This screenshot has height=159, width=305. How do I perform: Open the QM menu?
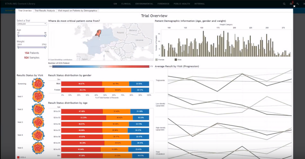[115, 4]
